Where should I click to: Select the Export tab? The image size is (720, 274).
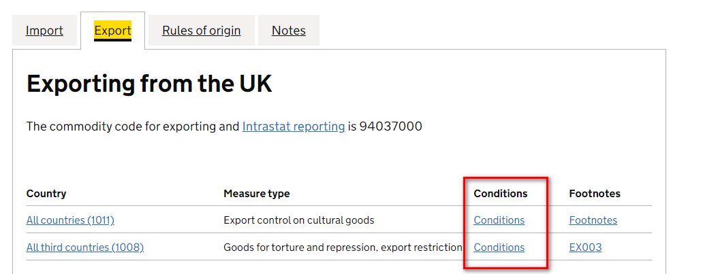pos(112,31)
